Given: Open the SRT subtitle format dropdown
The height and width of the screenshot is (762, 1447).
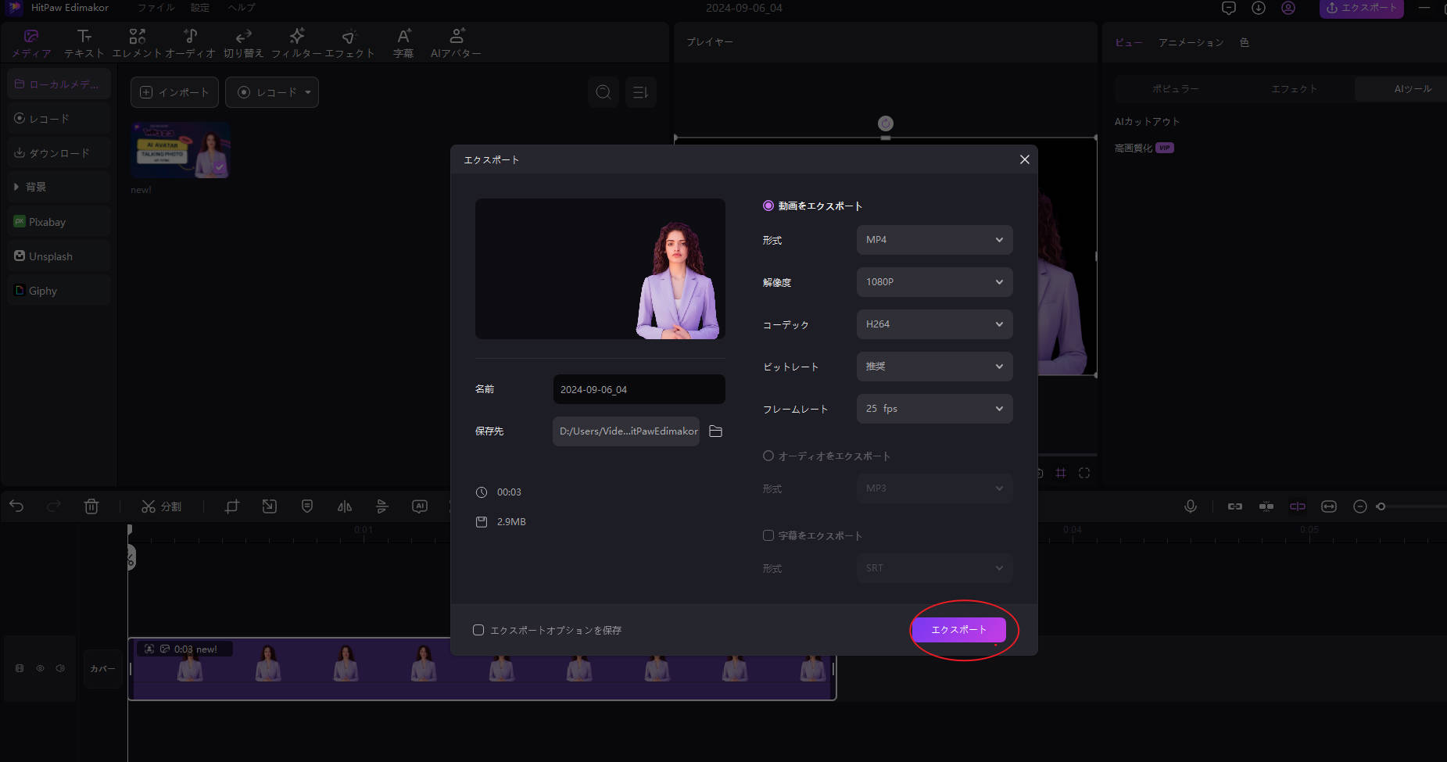Looking at the screenshot, I should point(934,568).
